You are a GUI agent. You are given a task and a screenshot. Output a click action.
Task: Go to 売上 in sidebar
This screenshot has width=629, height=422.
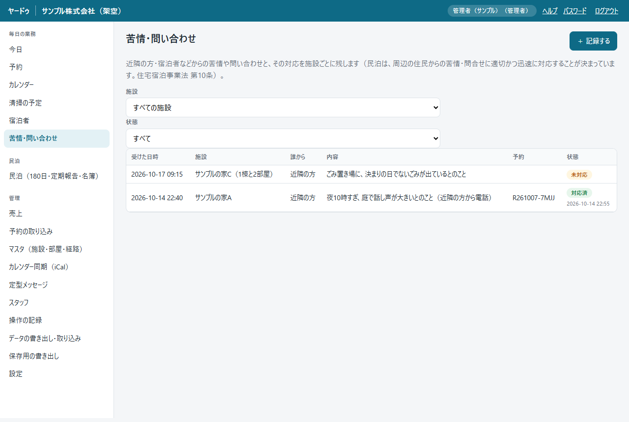[57, 213]
